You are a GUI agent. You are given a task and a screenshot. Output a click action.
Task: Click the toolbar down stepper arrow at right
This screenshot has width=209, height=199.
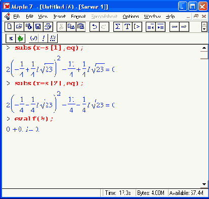pos(204,29)
